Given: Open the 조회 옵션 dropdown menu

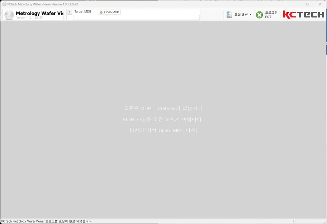Looking at the screenshot, I should [239, 15].
